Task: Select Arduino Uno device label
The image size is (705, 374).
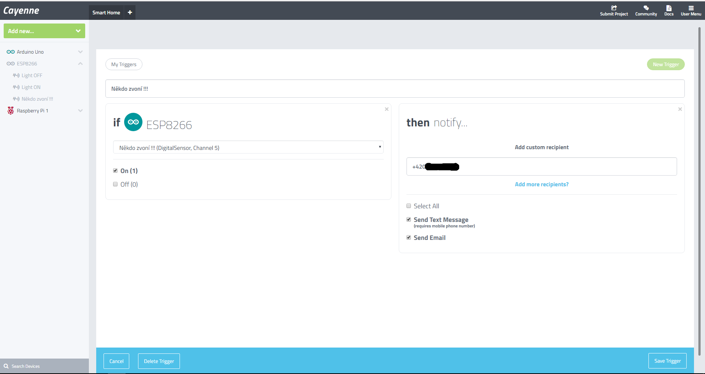Action: coord(30,52)
